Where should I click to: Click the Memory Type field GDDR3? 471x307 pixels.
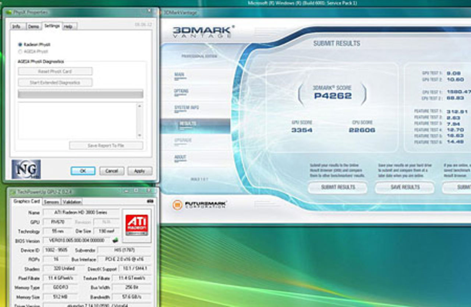[61, 287]
